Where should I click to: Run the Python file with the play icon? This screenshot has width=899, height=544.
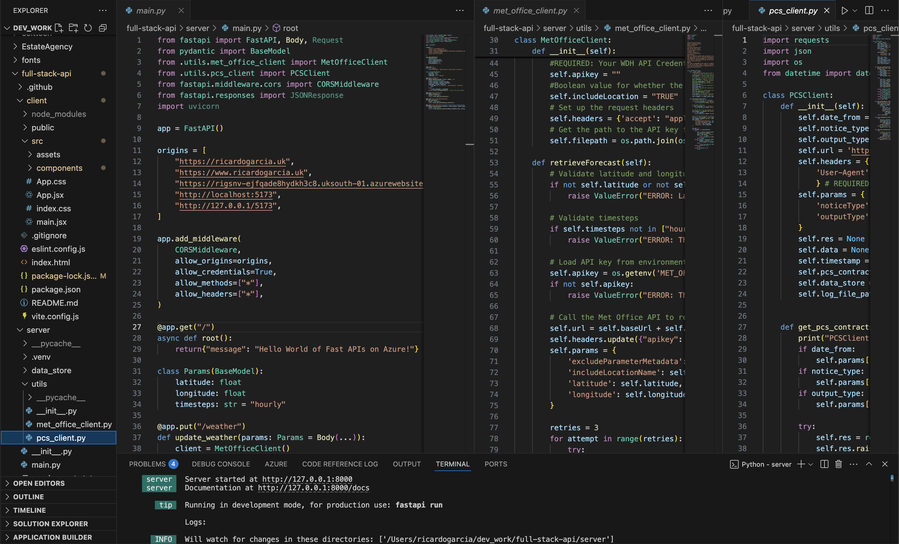845,11
